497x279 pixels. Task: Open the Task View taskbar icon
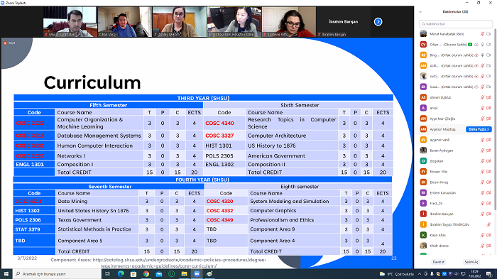(x=107, y=274)
